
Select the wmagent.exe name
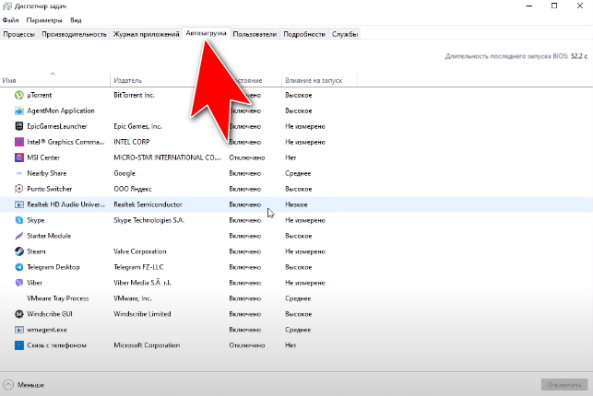47,330
